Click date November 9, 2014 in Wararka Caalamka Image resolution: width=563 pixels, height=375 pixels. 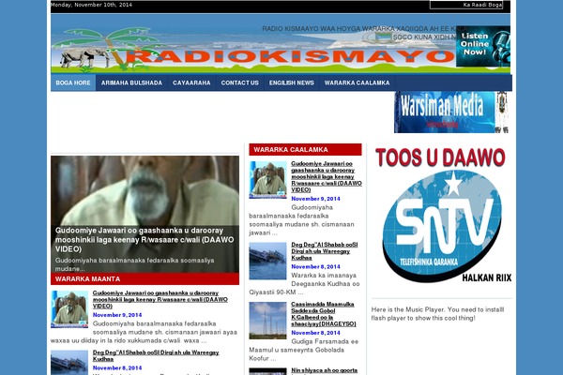coord(315,199)
